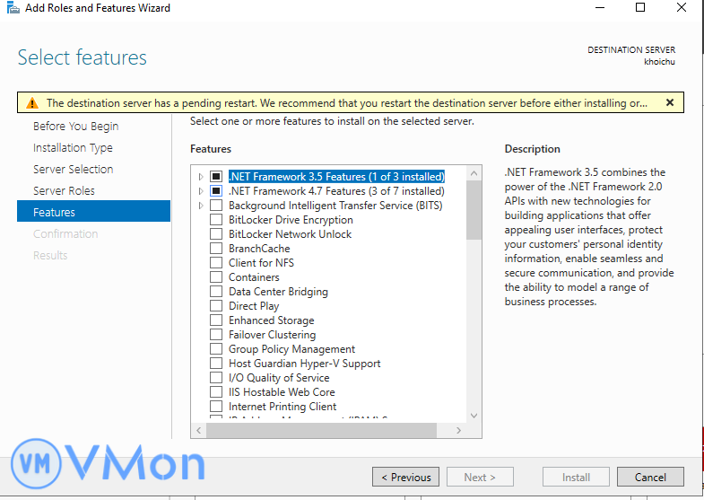704x500 pixels.
Task: Click the wizard icon in title bar
Action: pyautogui.click(x=13, y=8)
